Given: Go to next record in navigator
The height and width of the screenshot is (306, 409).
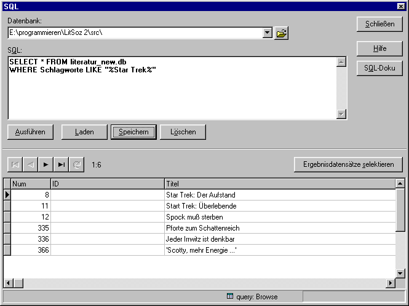Looking at the screenshot, I should click(46, 164).
